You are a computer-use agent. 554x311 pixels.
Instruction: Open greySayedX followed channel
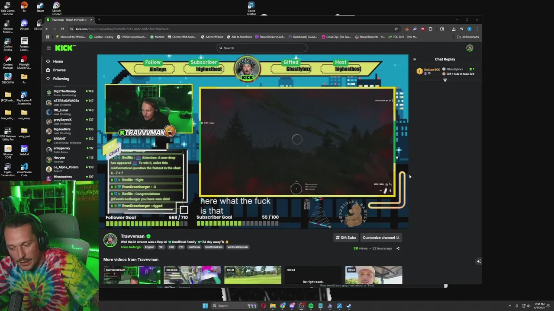click(69, 121)
